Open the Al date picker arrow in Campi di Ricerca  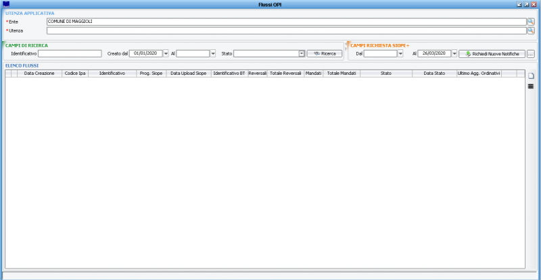pos(213,54)
